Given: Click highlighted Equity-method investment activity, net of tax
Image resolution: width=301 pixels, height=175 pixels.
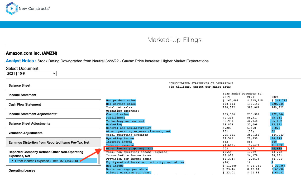Looking at the screenshot, I should pyautogui.click(x=145, y=162).
